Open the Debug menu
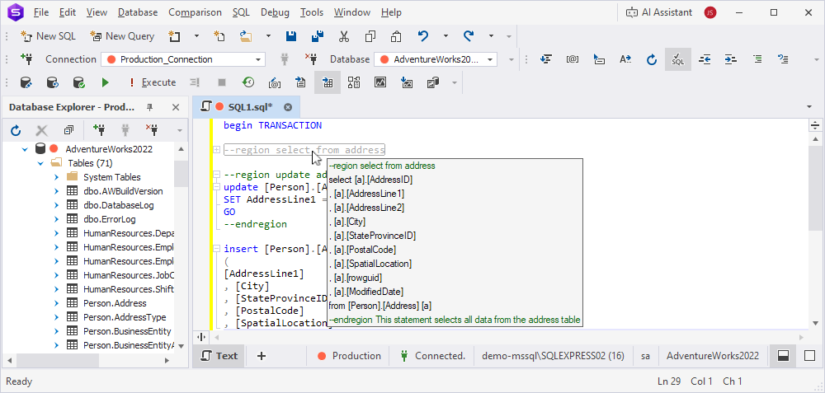 pyautogui.click(x=276, y=12)
